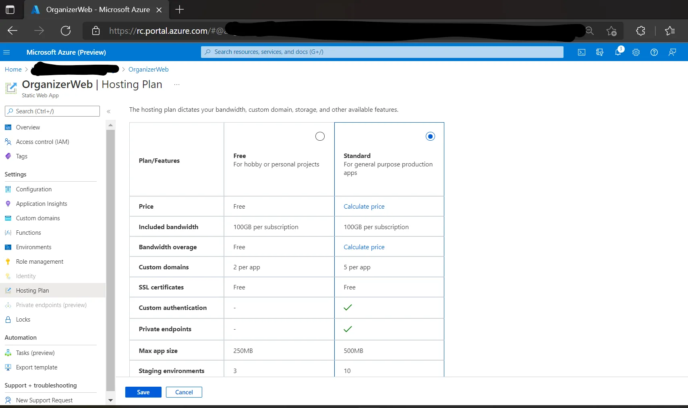Open directories and subscriptions filter icon
Viewport: 688px width, 408px height.
click(x=600, y=52)
